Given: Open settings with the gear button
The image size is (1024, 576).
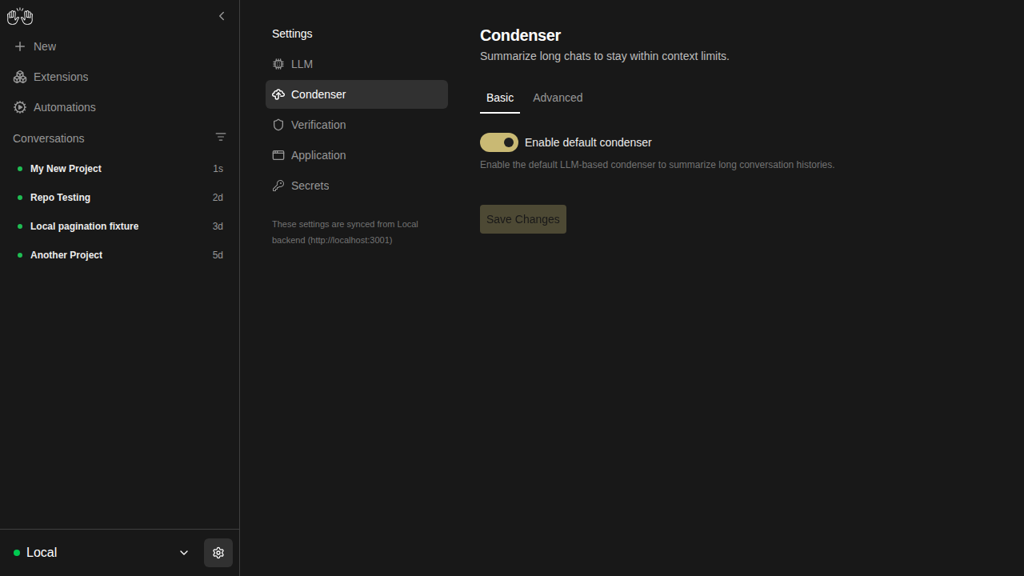Looking at the screenshot, I should (x=218, y=553).
